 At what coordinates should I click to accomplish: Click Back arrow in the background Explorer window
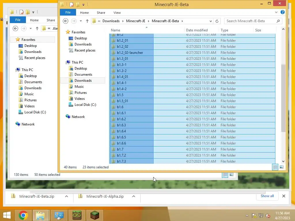[16, 28]
